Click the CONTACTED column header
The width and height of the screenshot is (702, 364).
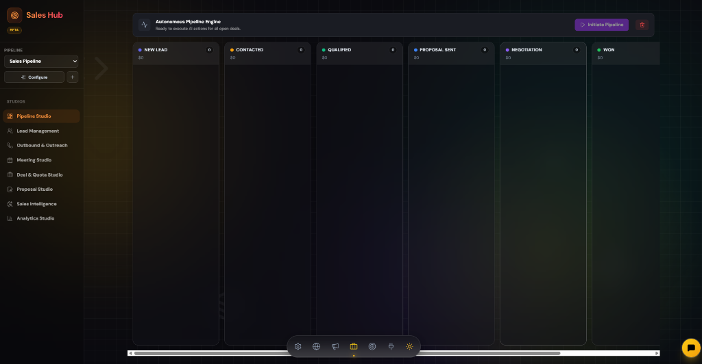(268, 53)
